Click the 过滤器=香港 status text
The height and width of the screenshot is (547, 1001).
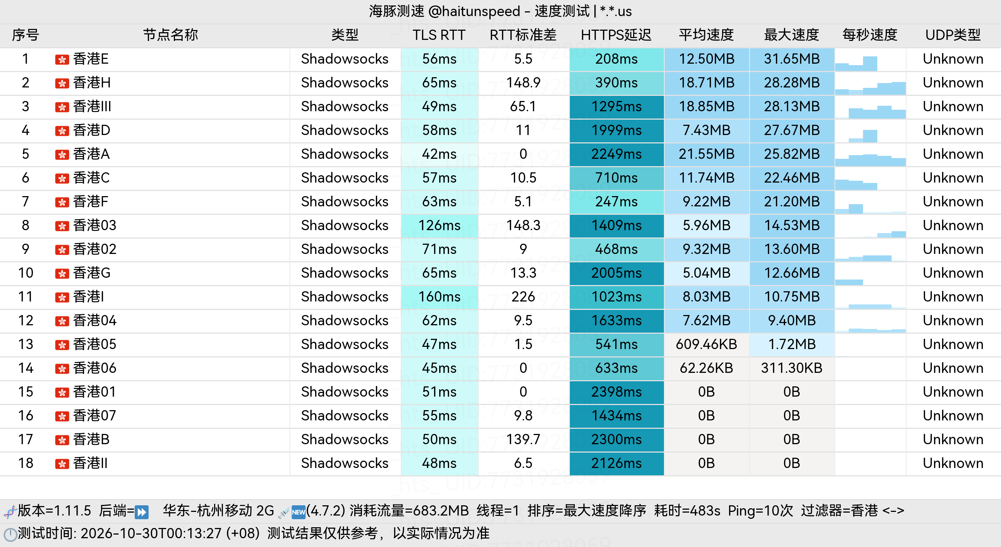point(839,511)
